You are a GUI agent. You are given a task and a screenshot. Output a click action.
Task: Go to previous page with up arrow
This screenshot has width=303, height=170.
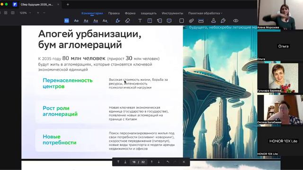pyautogui.click(x=151, y=162)
